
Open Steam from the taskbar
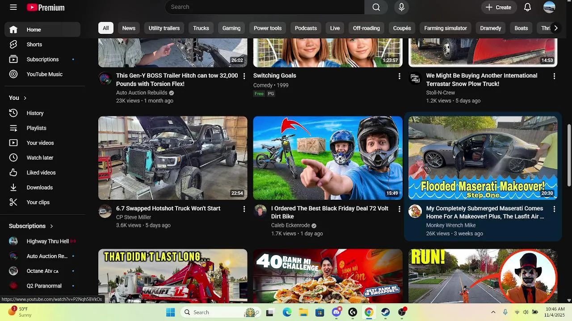385,312
